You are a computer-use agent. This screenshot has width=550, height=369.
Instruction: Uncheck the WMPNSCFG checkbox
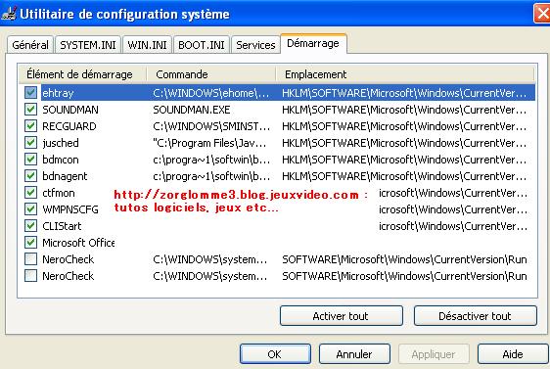(30, 209)
